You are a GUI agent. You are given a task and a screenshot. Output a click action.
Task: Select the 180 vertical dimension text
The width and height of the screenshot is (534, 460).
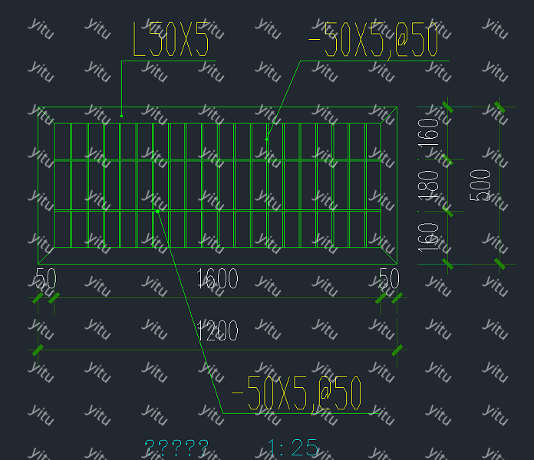pyautogui.click(x=430, y=186)
